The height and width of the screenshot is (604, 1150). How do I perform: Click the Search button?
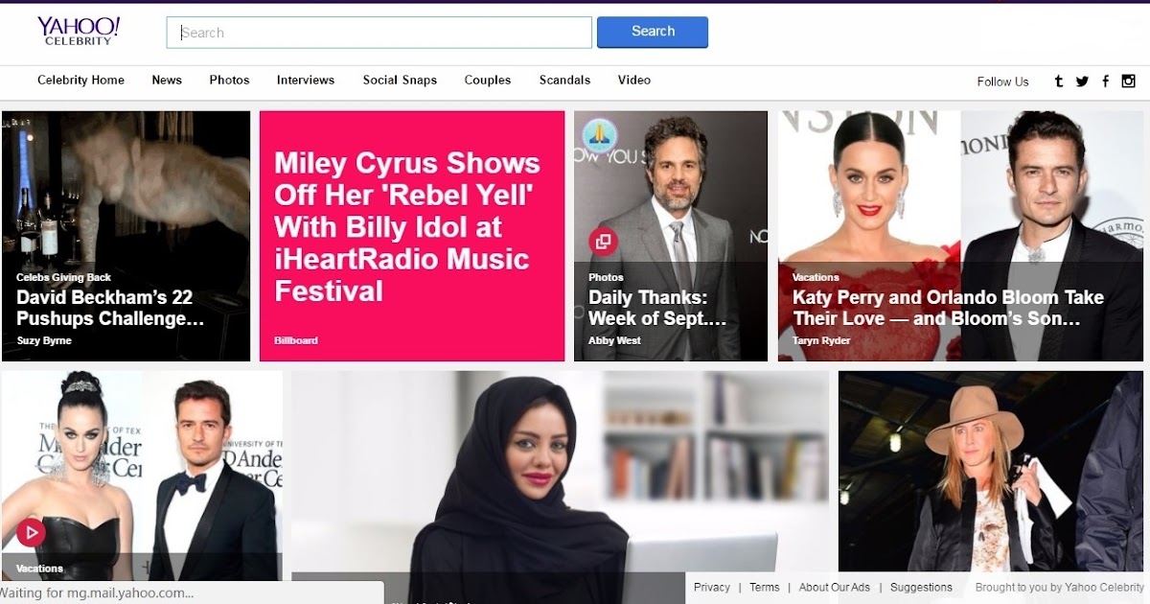(652, 32)
